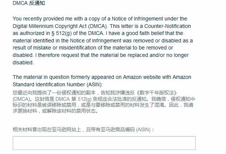The image size is (226, 154).
Task: Click the '§ 512(g)' reference in English text
Action: 62,33
